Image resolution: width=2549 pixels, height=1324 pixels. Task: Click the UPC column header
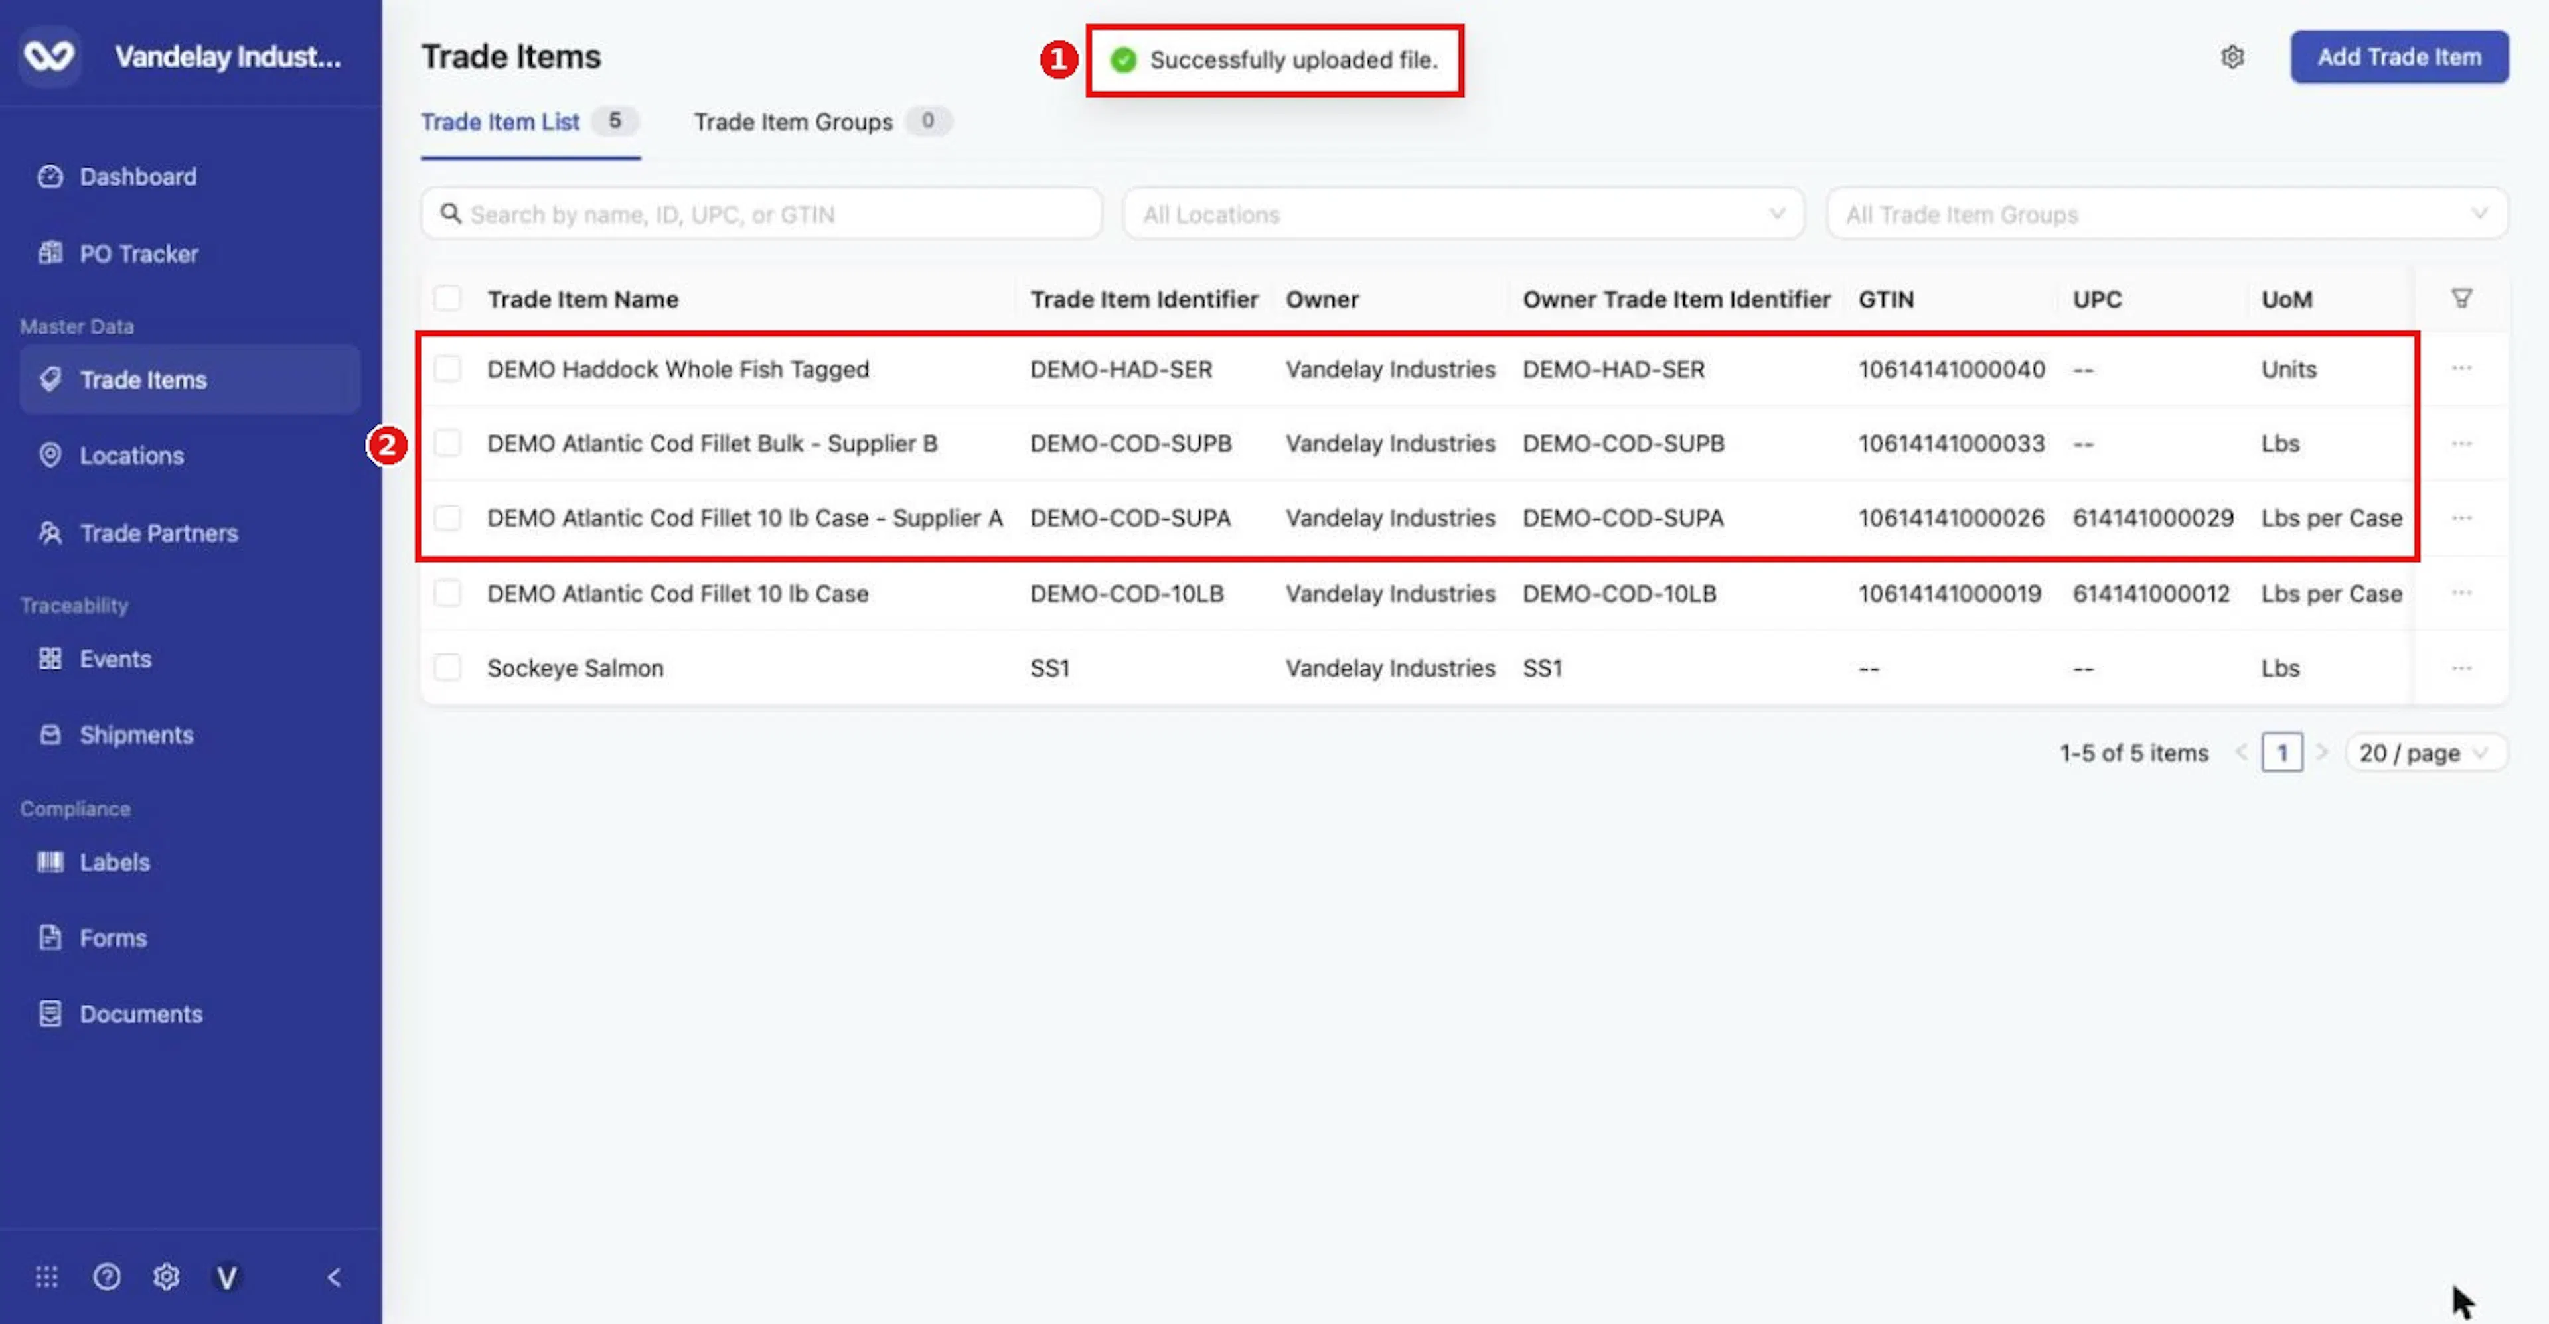click(x=2097, y=300)
